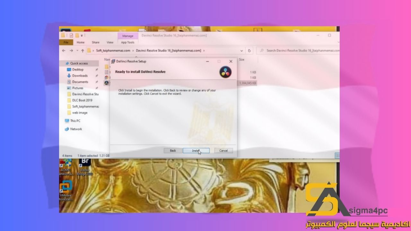Click Cancel in DaVinci Resolve Setup
The height and width of the screenshot is (231, 411).
pyautogui.click(x=223, y=150)
